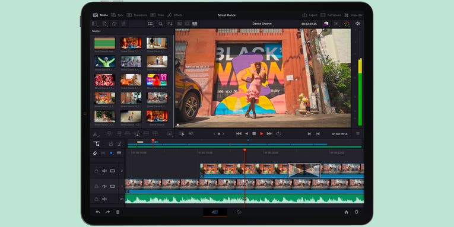Click the sync clips icon in media toolbar

coord(114,24)
